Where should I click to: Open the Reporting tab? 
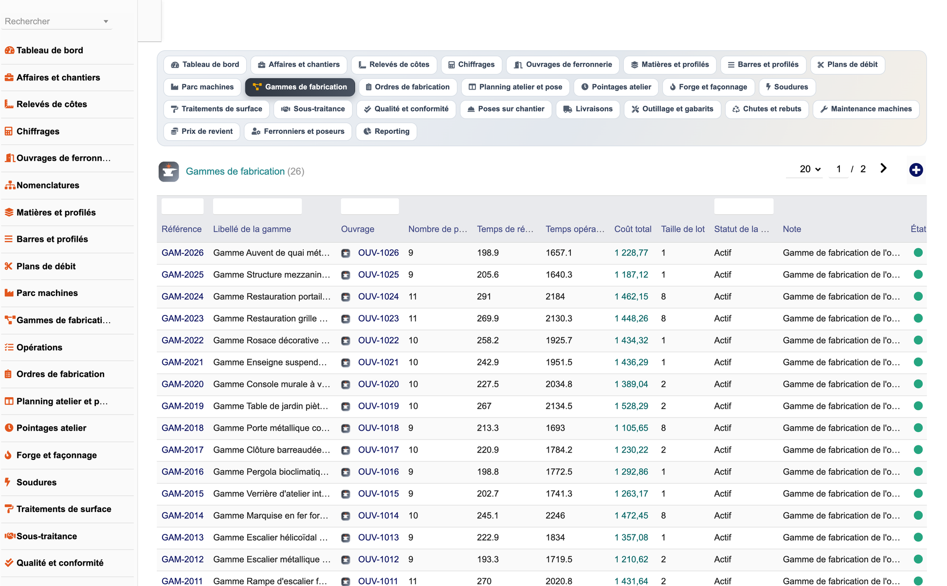pyautogui.click(x=386, y=131)
